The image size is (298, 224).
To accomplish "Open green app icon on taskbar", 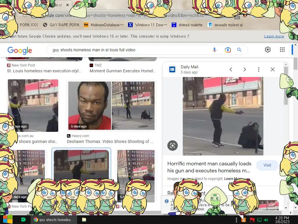I will 23,220.
